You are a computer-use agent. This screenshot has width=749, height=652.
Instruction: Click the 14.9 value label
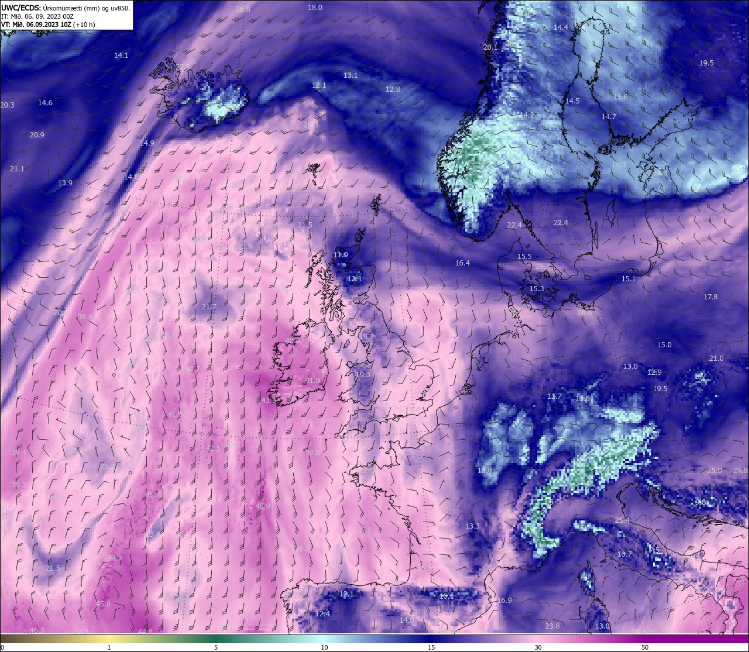pyautogui.click(x=147, y=143)
